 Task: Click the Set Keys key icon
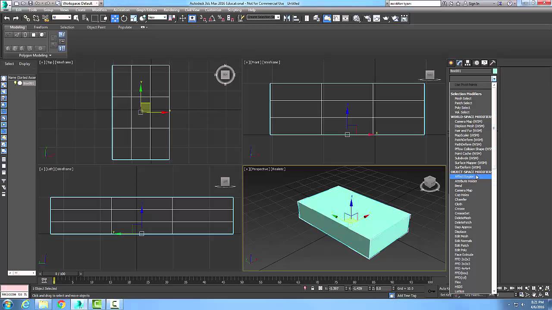[431, 291]
